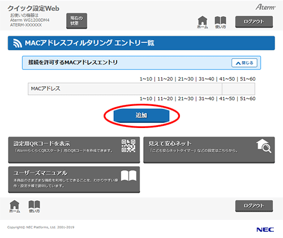This screenshot has width=283, height=238.
Task: Select page 11~20 in upper pagination
Action: coord(165,79)
